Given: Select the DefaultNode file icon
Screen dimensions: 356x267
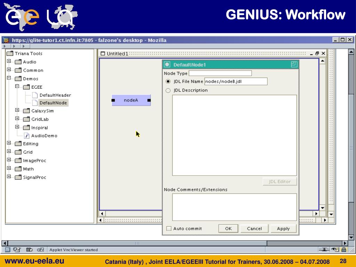Looking at the screenshot, I should (35, 103).
